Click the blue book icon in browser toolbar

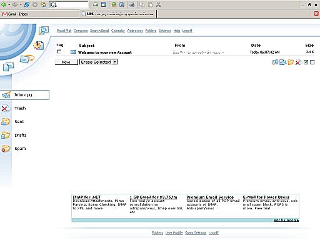point(122,4)
